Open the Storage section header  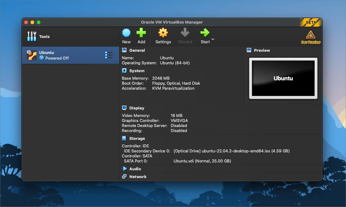137,139
